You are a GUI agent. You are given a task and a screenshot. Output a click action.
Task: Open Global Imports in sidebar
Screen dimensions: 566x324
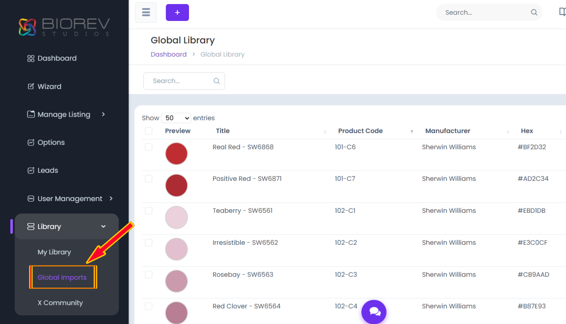point(62,277)
